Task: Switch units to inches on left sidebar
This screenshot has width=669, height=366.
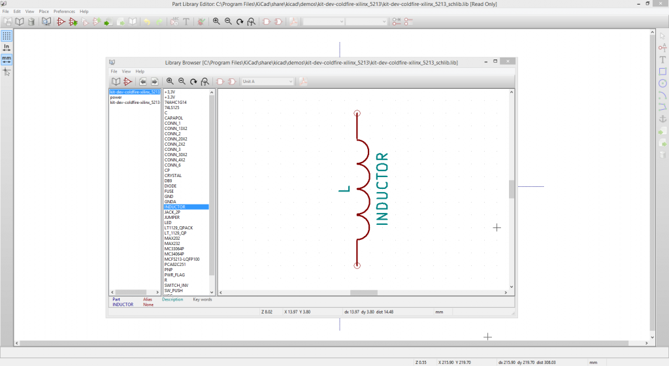Action: click(7, 47)
